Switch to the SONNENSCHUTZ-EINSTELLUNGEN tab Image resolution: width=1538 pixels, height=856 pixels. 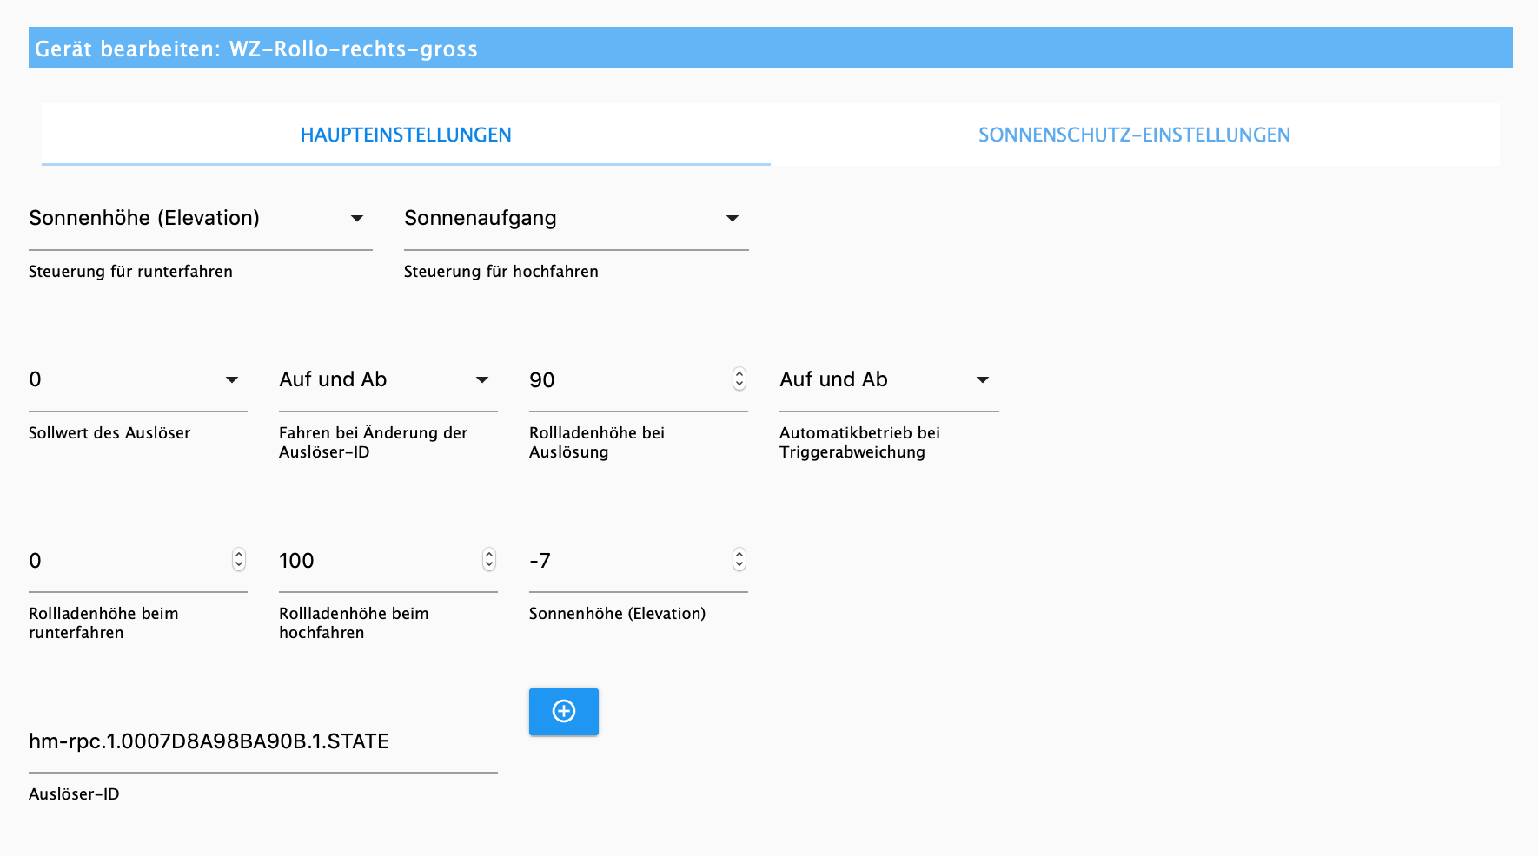[x=1135, y=135]
